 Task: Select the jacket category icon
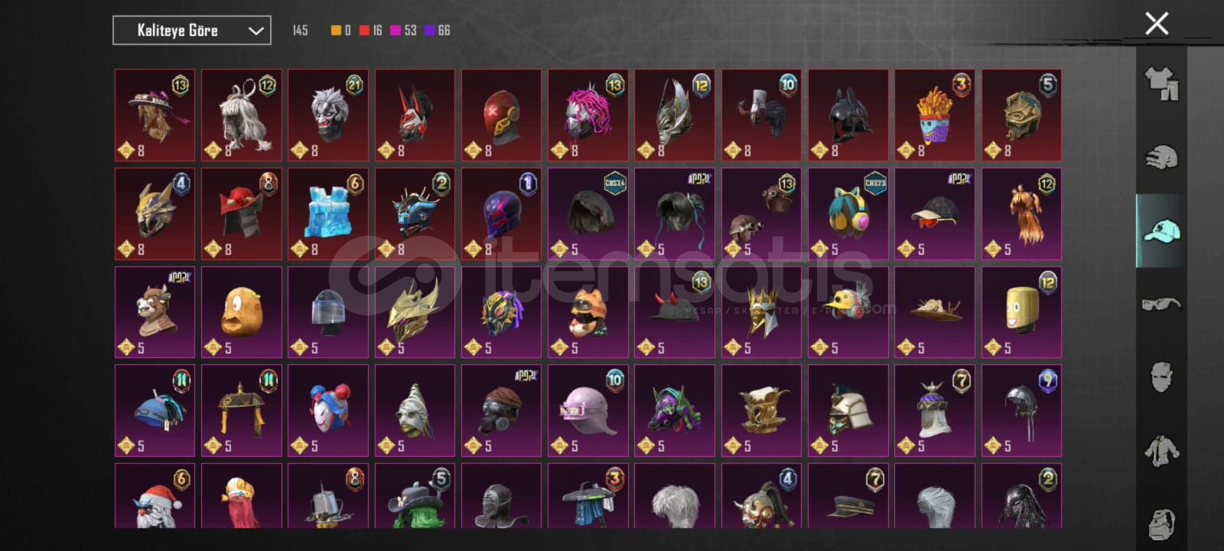click(1161, 451)
